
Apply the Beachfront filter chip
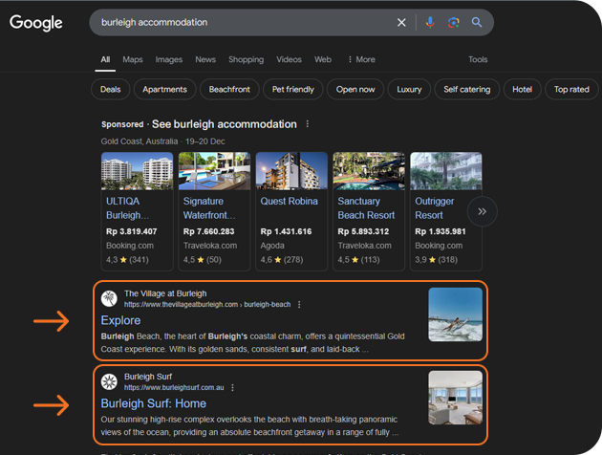click(x=229, y=90)
